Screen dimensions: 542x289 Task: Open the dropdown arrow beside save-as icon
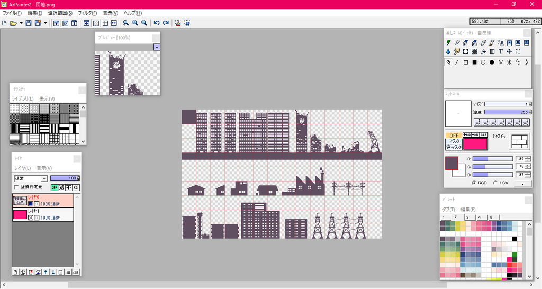coord(46,23)
